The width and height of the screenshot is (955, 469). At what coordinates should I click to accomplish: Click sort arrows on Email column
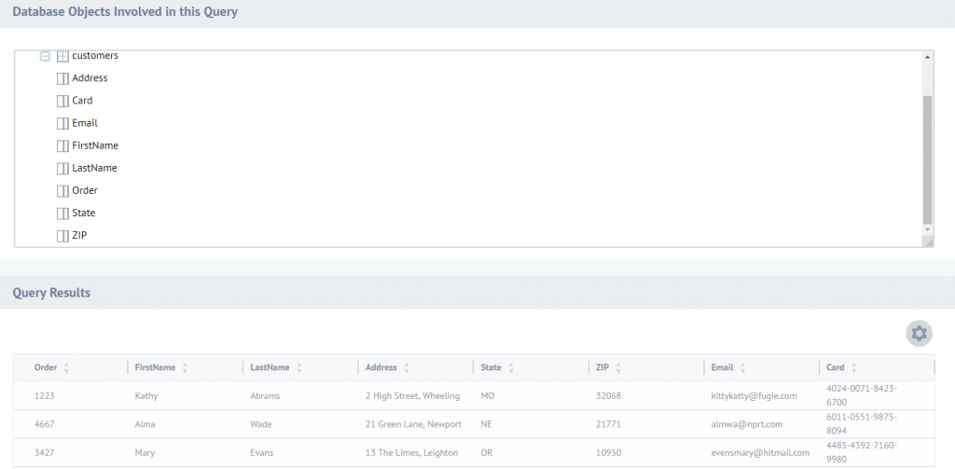click(743, 368)
